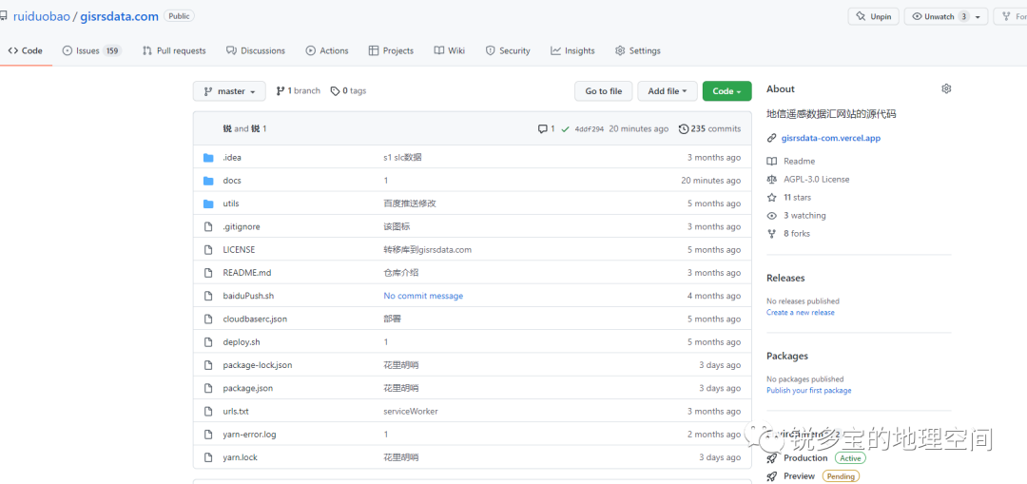Go to the Discussions tab

[x=256, y=50]
